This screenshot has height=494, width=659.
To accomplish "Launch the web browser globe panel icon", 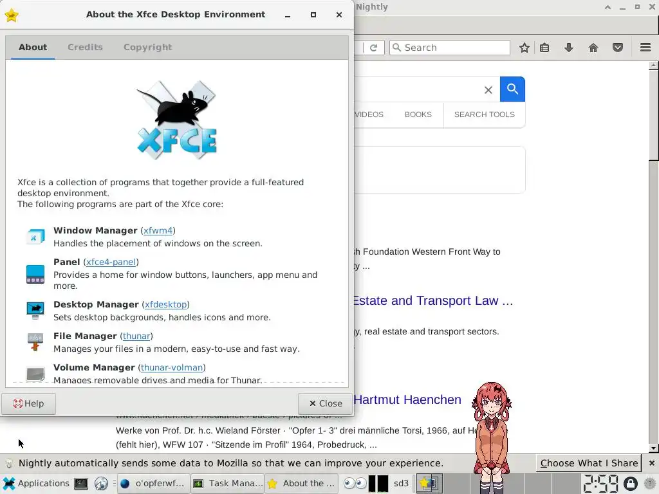I will 101,484.
